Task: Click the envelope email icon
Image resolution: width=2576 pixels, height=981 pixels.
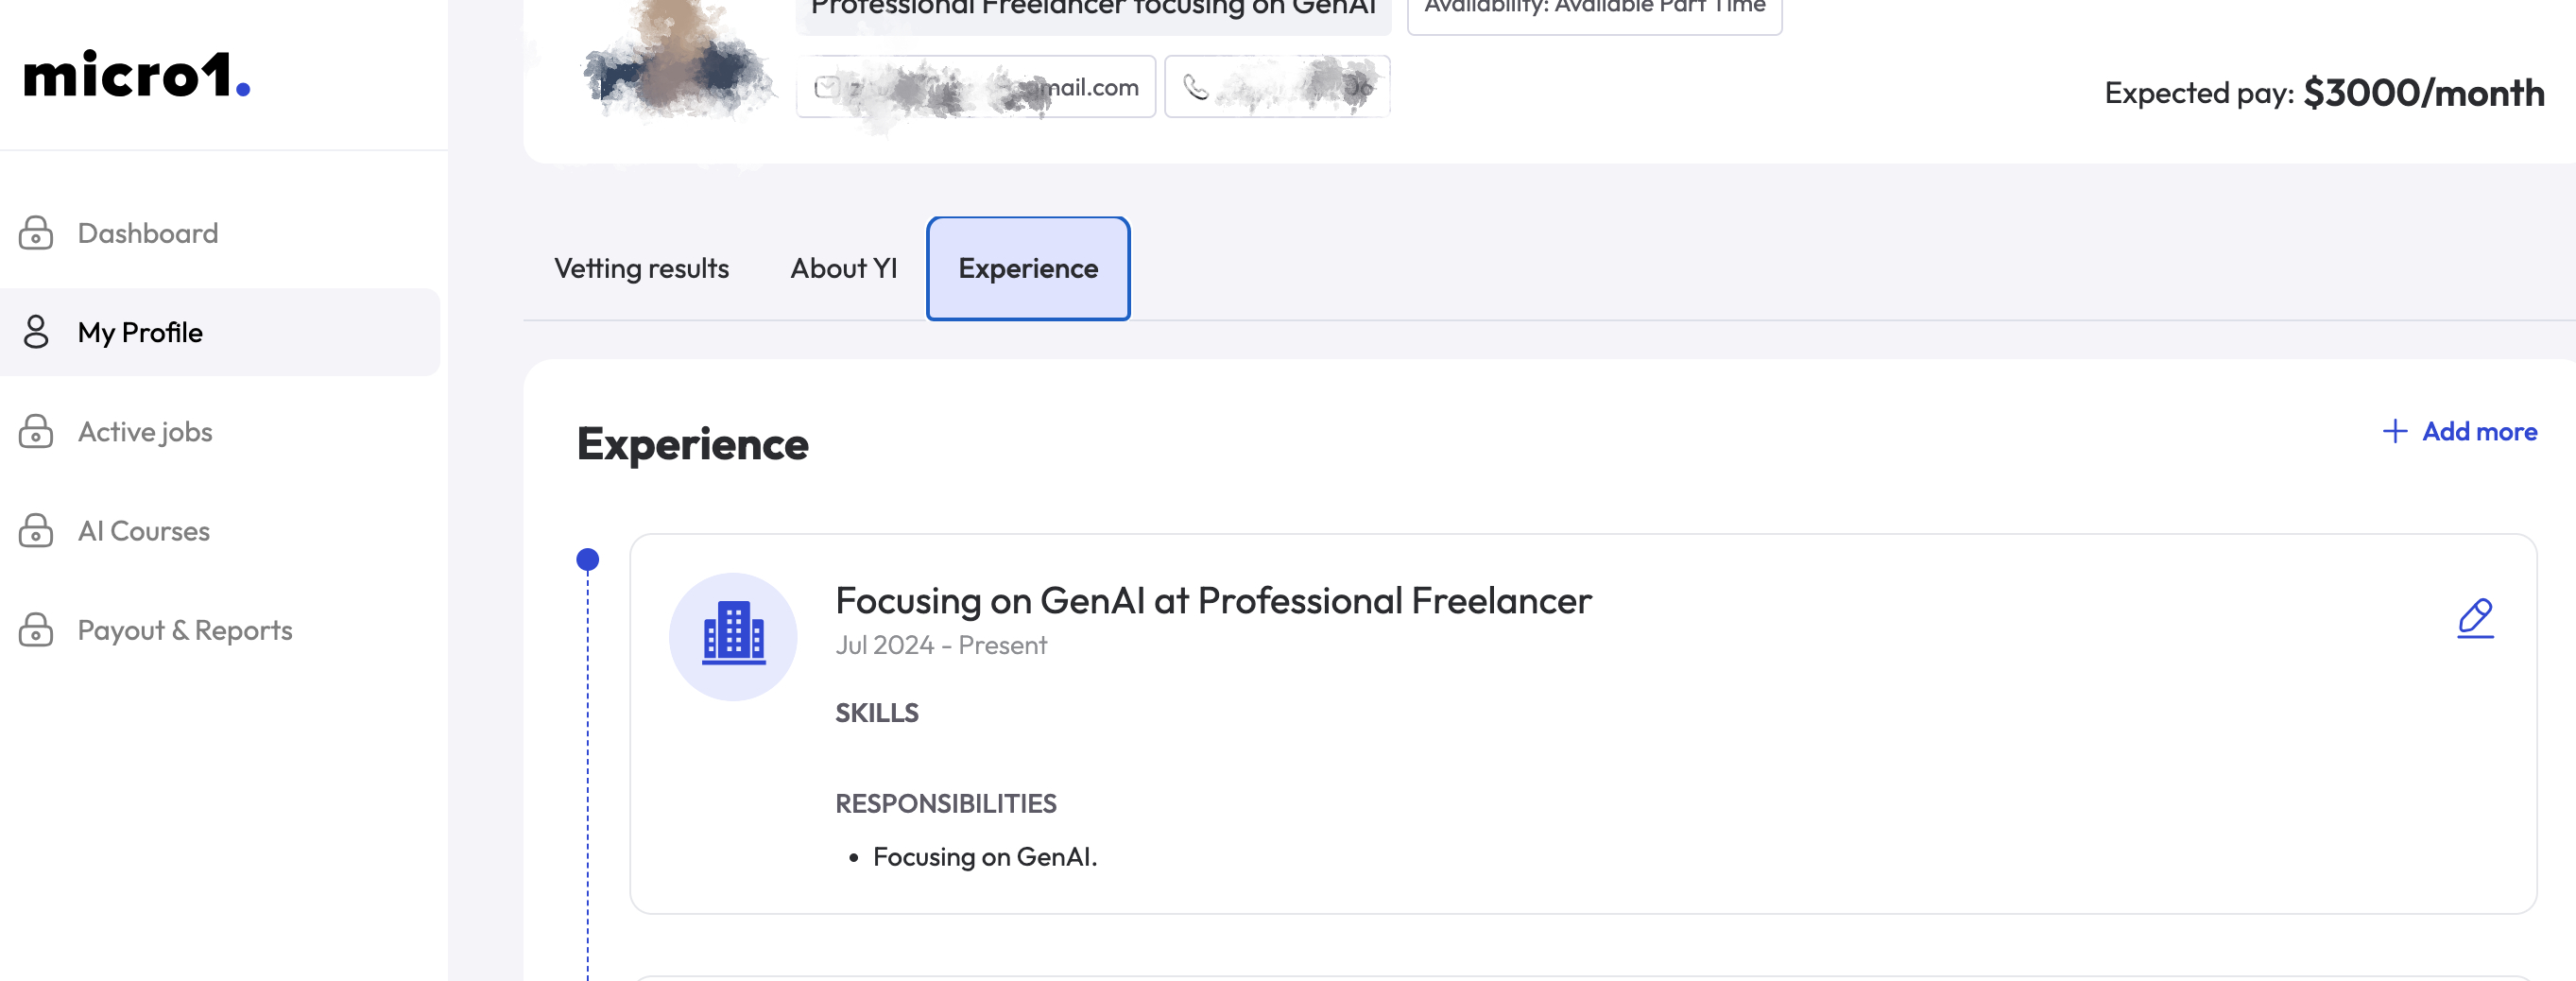Action: click(827, 88)
